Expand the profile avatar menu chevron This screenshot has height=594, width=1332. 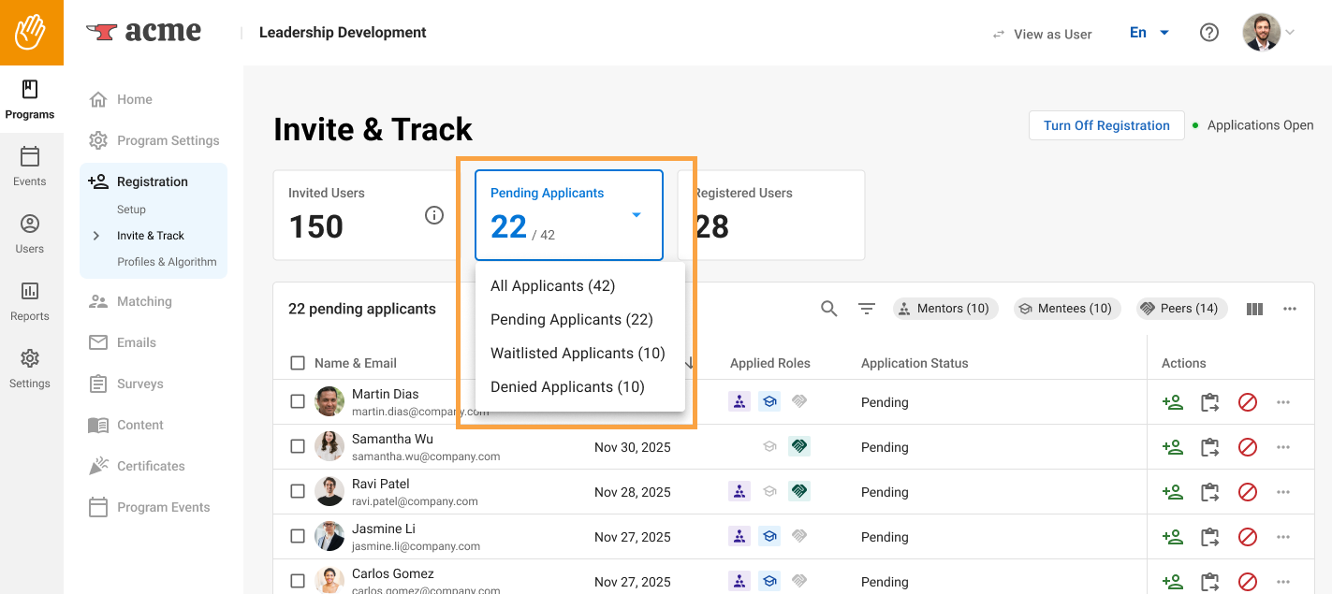pyautogui.click(x=1290, y=33)
